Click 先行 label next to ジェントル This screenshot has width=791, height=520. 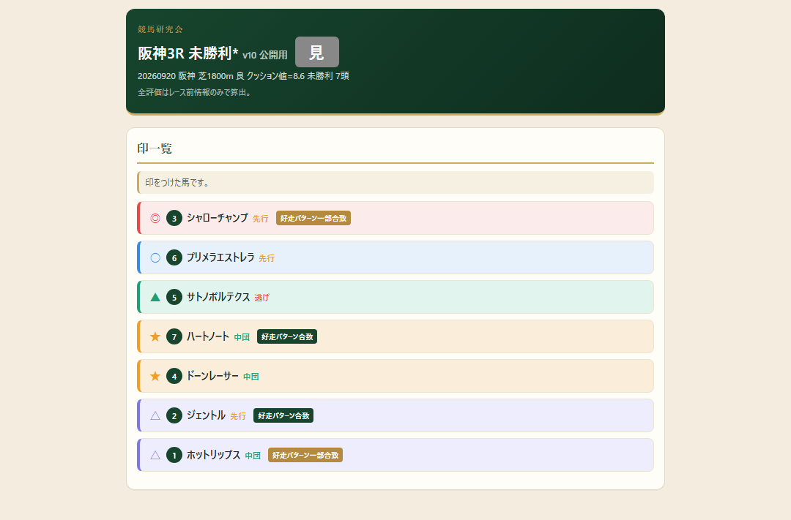click(238, 416)
